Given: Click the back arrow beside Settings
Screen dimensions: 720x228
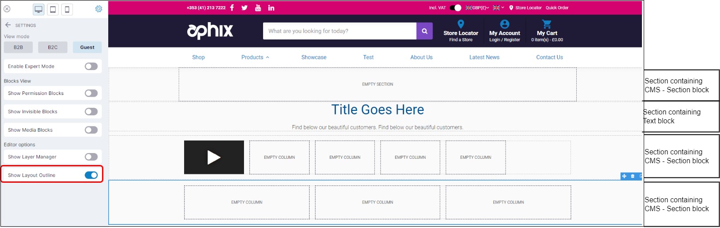Looking at the screenshot, I should point(8,25).
